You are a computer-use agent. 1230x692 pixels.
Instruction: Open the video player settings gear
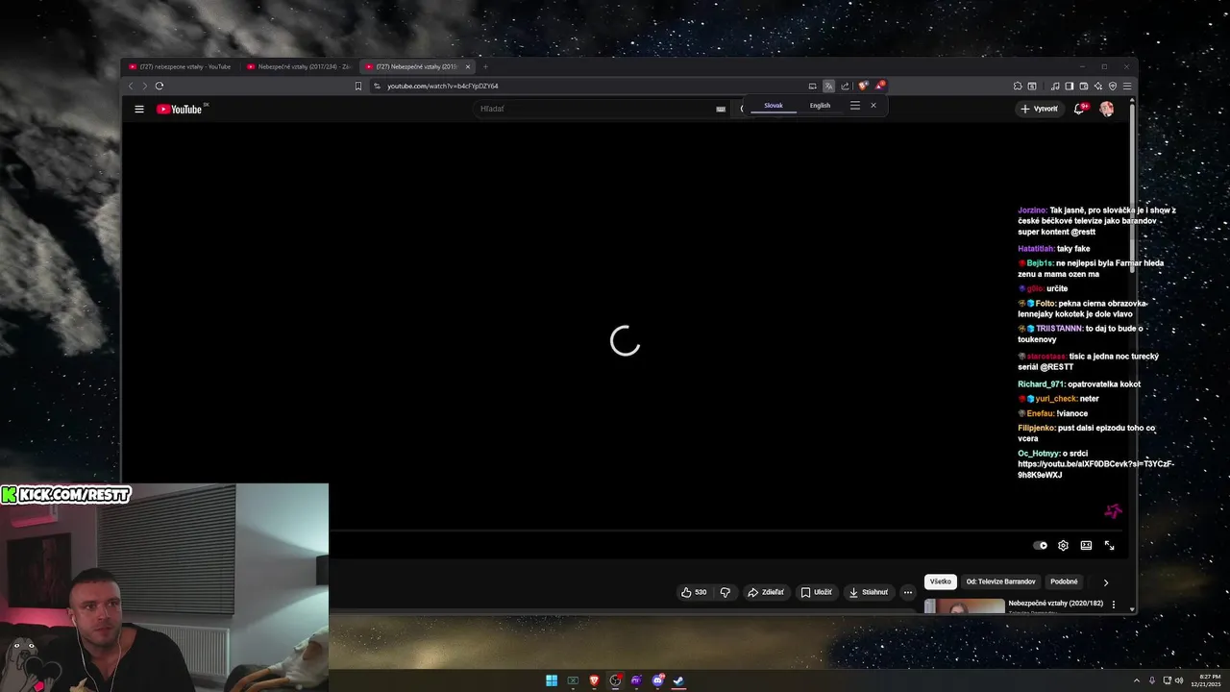(x=1063, y=545)
